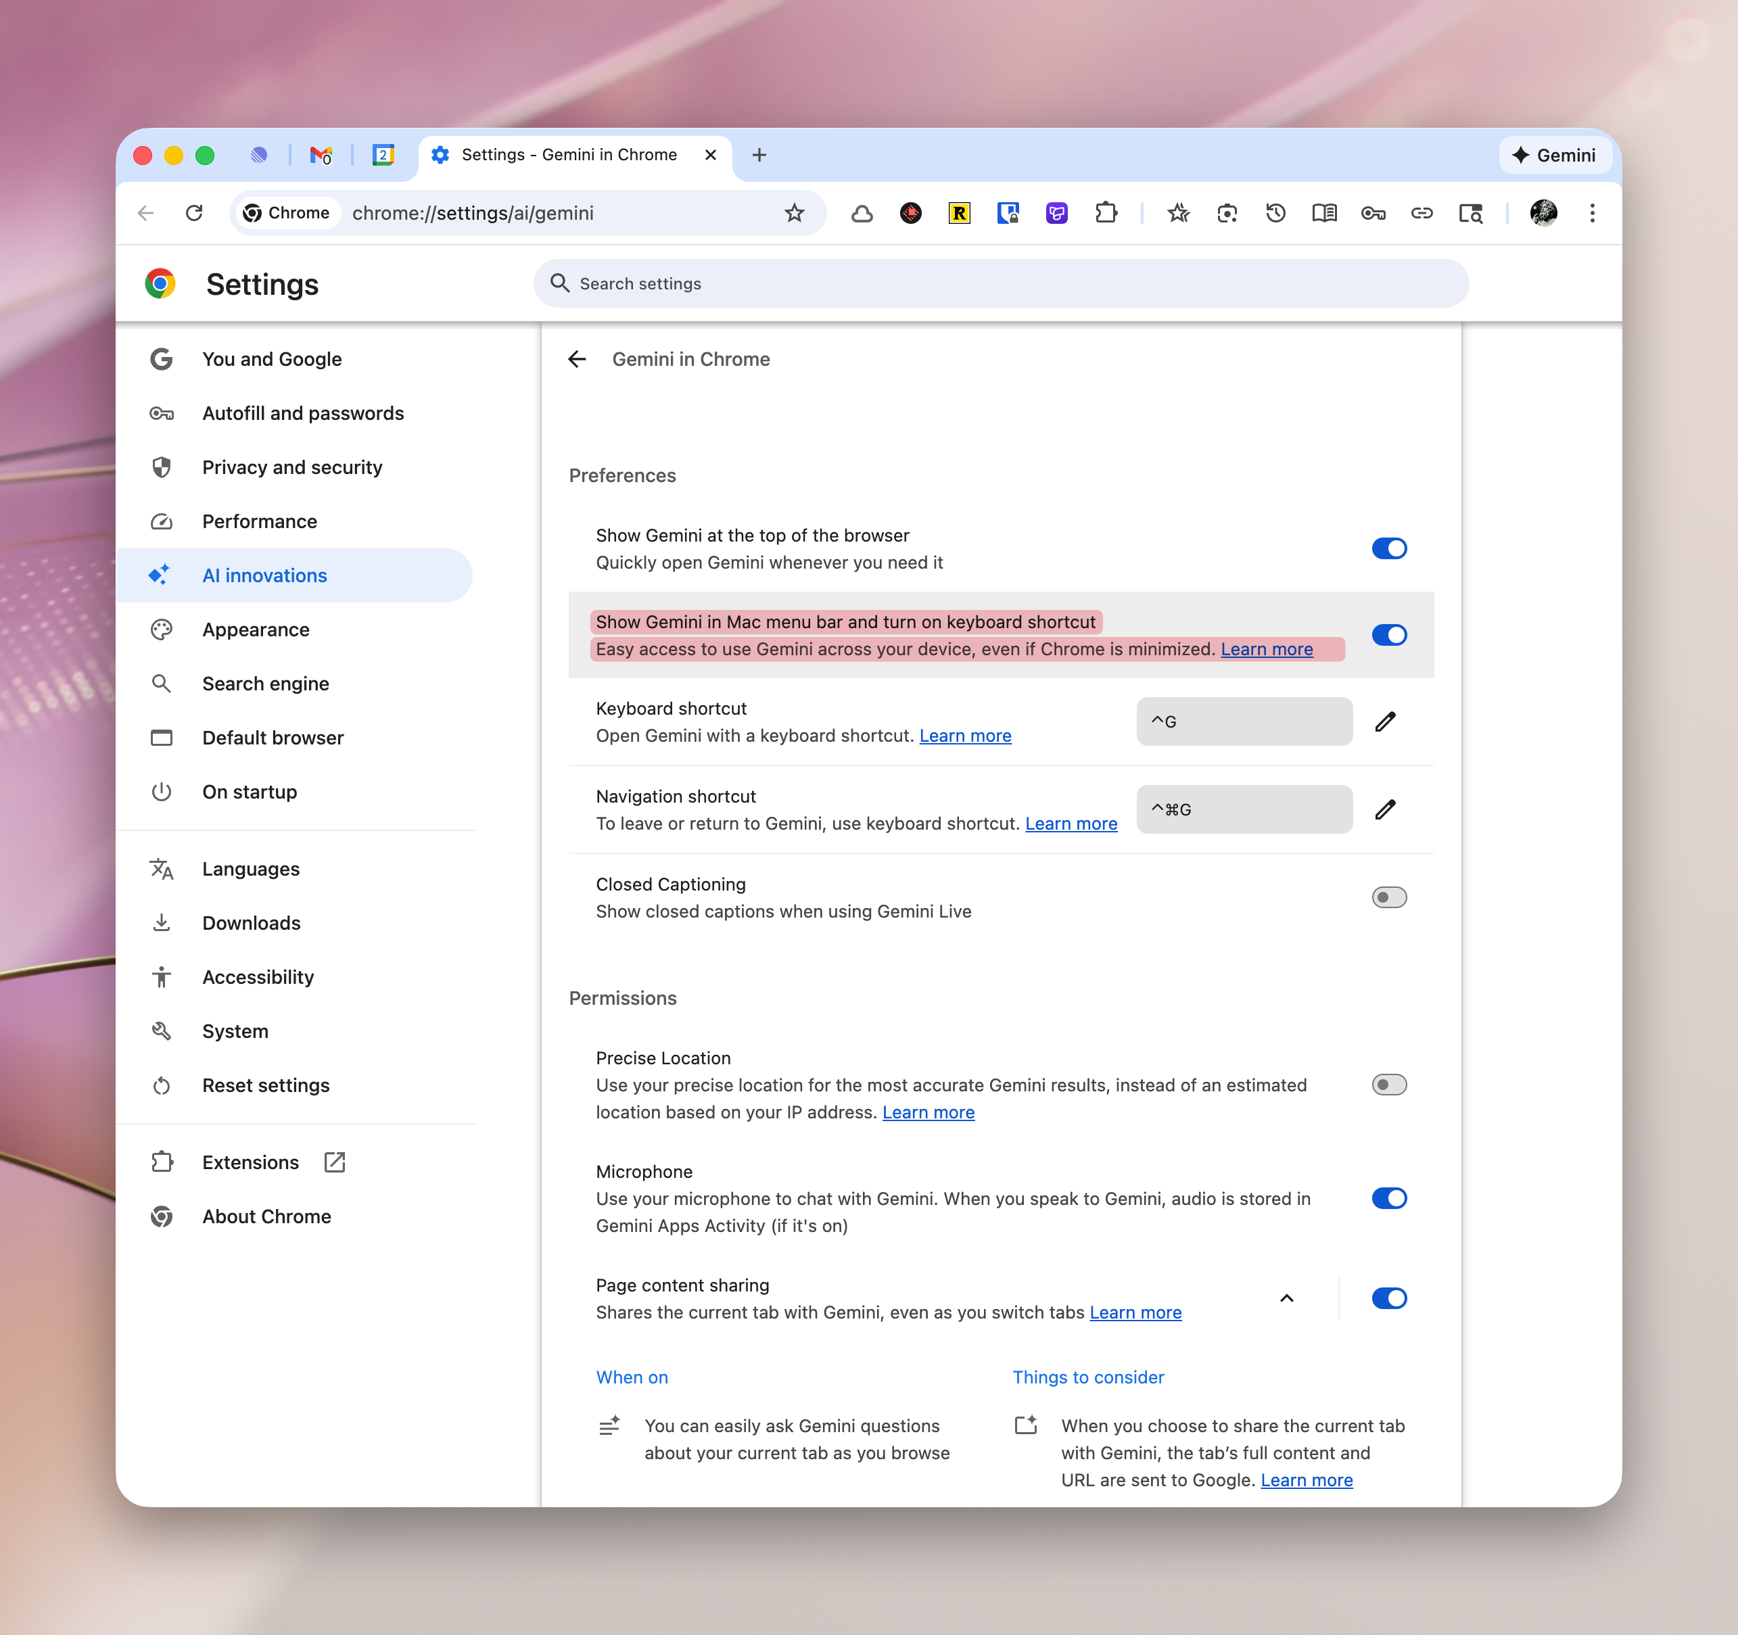Viewport: 1738px width, 1635px height.
Task: Open the Extensions puzzle icon in toolbar
Action: click(x=1106, y=214)
